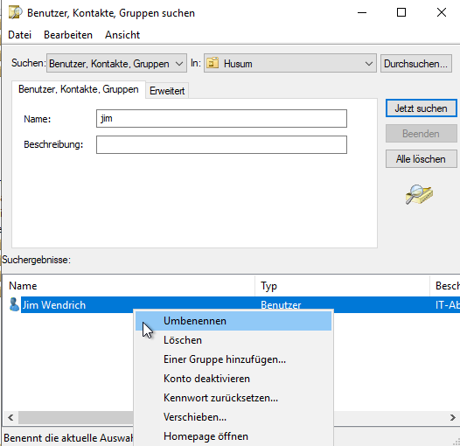Viewport: 460px width, 446px height.
Task: Open the Datei menu
Action: [x=19, y=35]
